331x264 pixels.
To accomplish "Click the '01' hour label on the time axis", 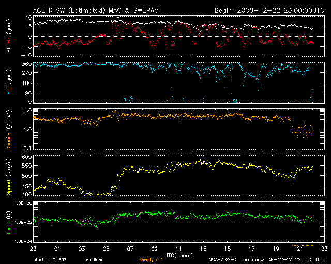I will click(x=57, y=249).
